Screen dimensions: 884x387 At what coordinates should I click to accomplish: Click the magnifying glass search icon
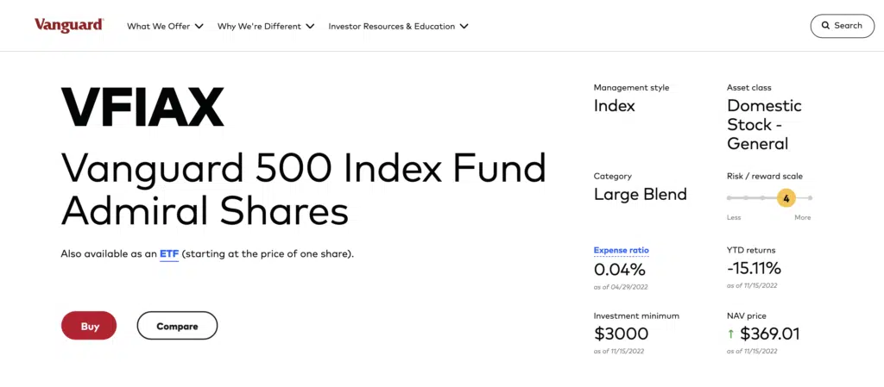[x=825, y=26]
